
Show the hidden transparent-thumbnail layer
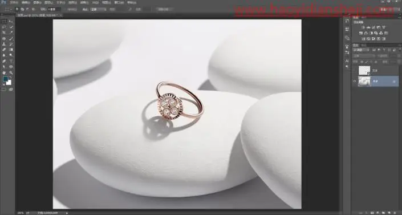coord(355,70)
